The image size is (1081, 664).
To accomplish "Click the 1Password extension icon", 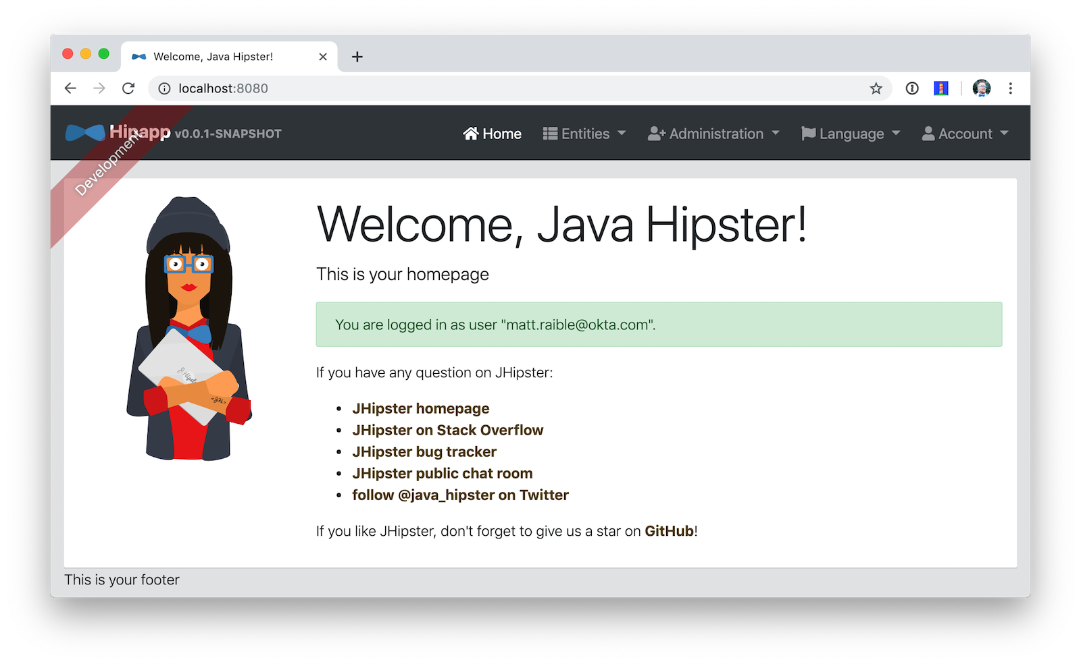I will [x=912, y=88].
